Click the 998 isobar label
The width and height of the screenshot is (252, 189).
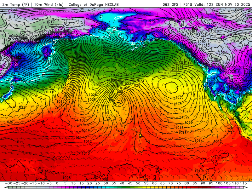(17, 39)
